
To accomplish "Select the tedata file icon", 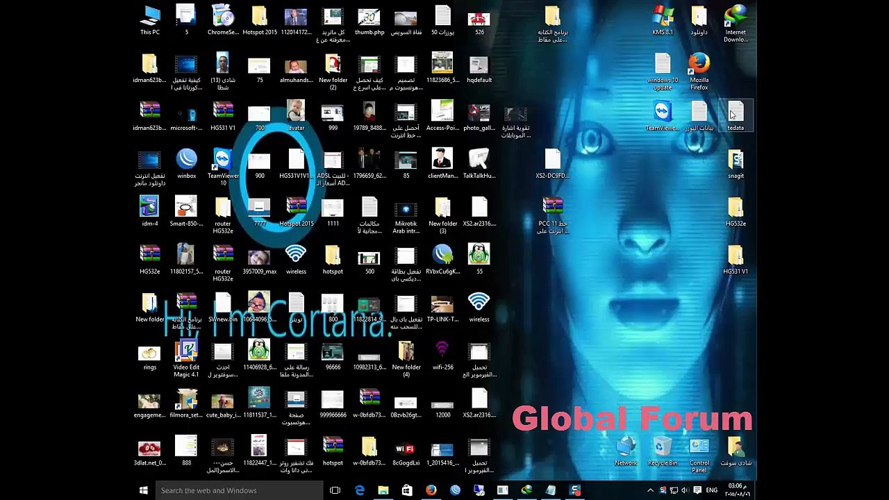I will pos(736,116).
